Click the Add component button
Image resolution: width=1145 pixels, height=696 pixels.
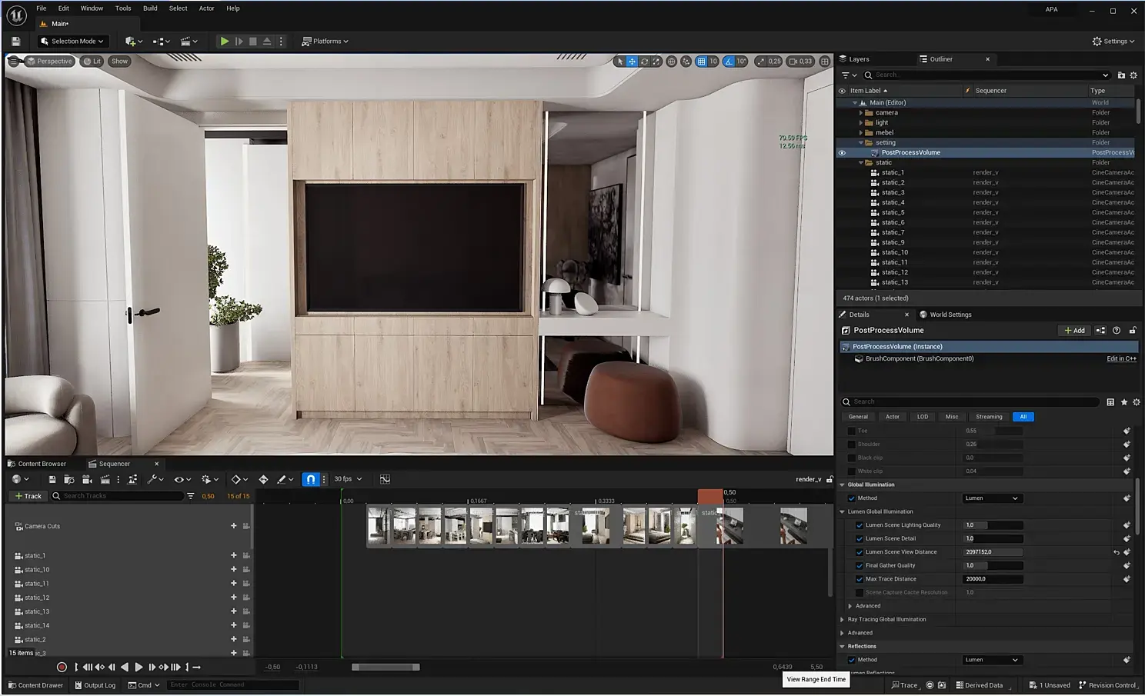(x=1074, y=331)
